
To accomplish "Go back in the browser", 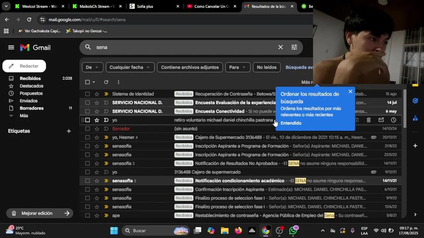I will (7, 20).
